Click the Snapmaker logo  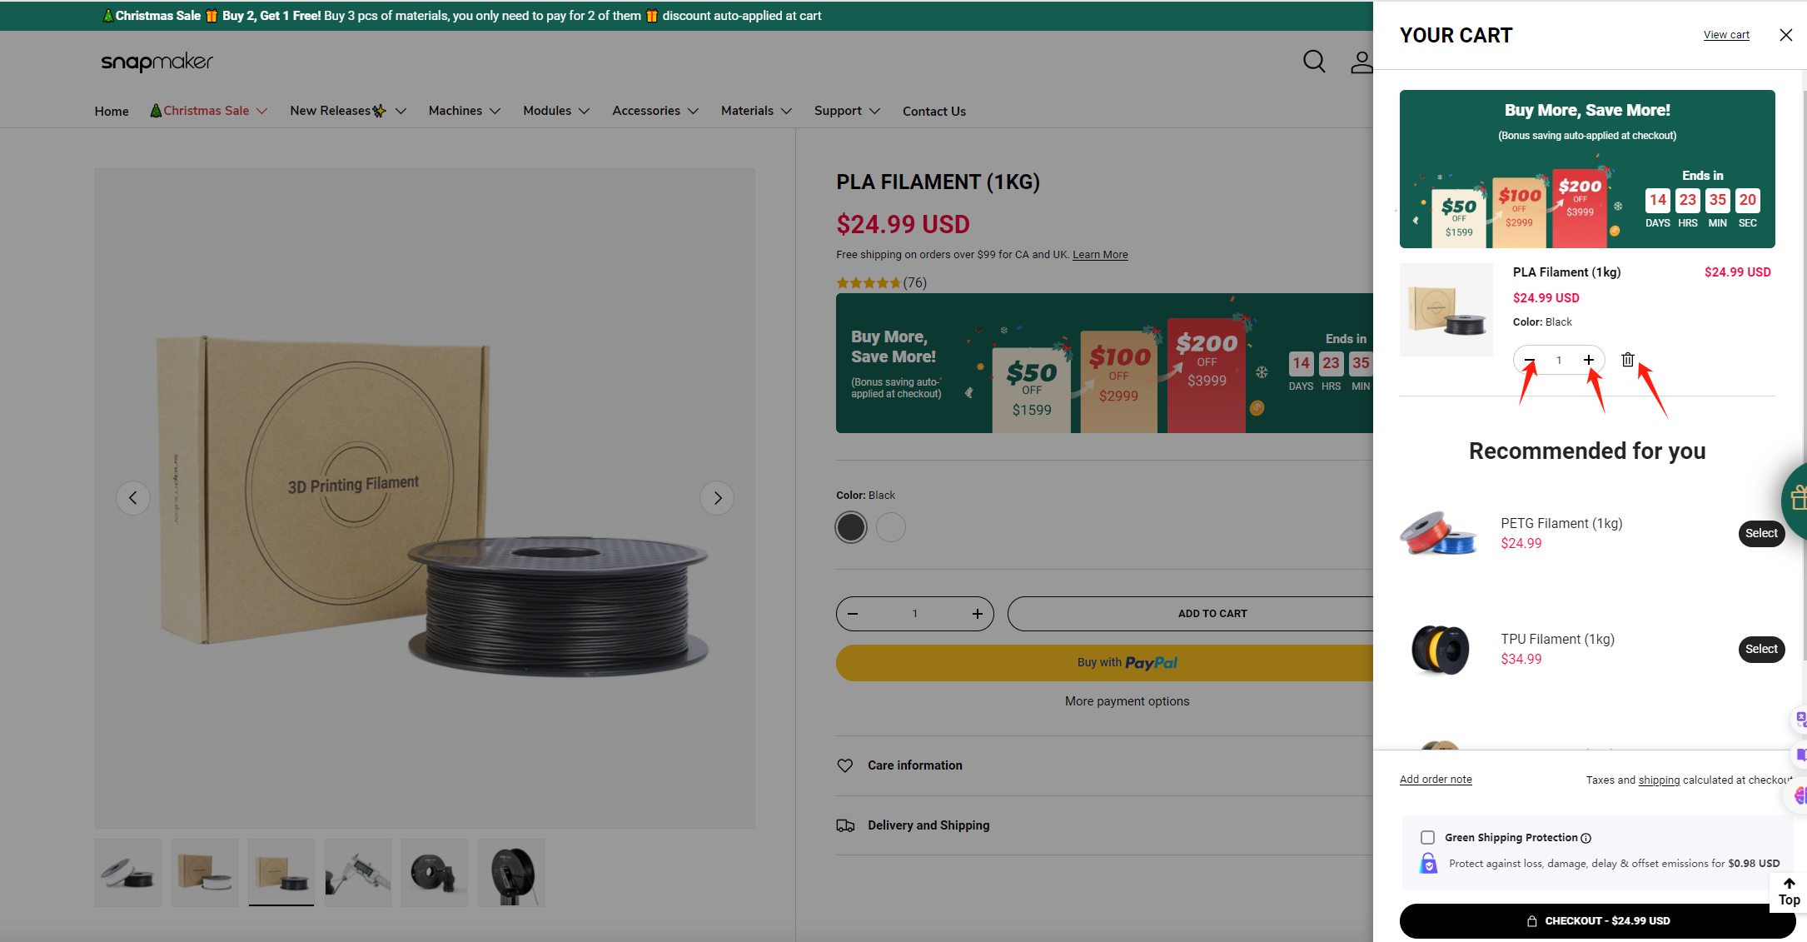[x=157, y=62]
